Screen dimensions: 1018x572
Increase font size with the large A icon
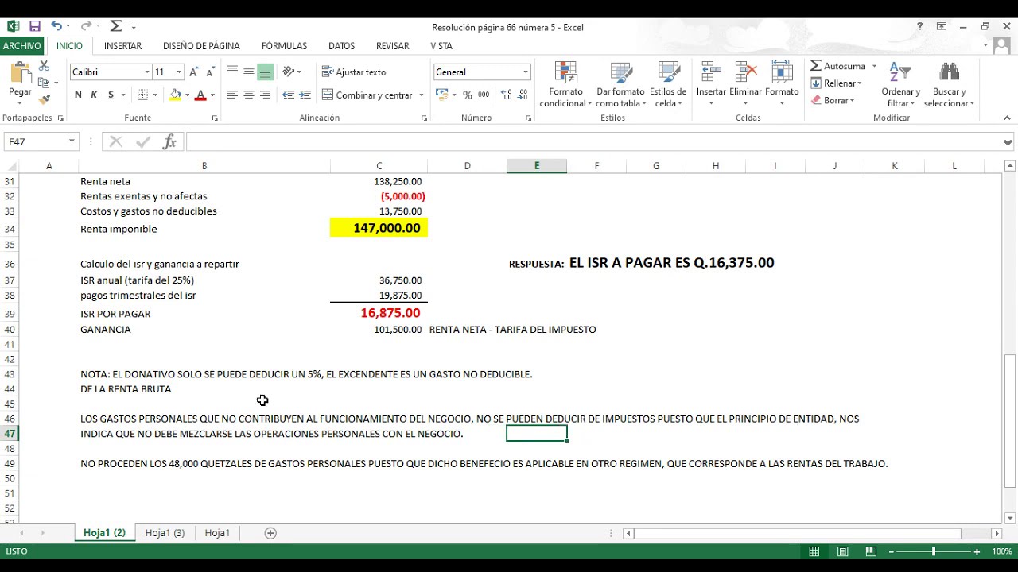coord(193,72)
